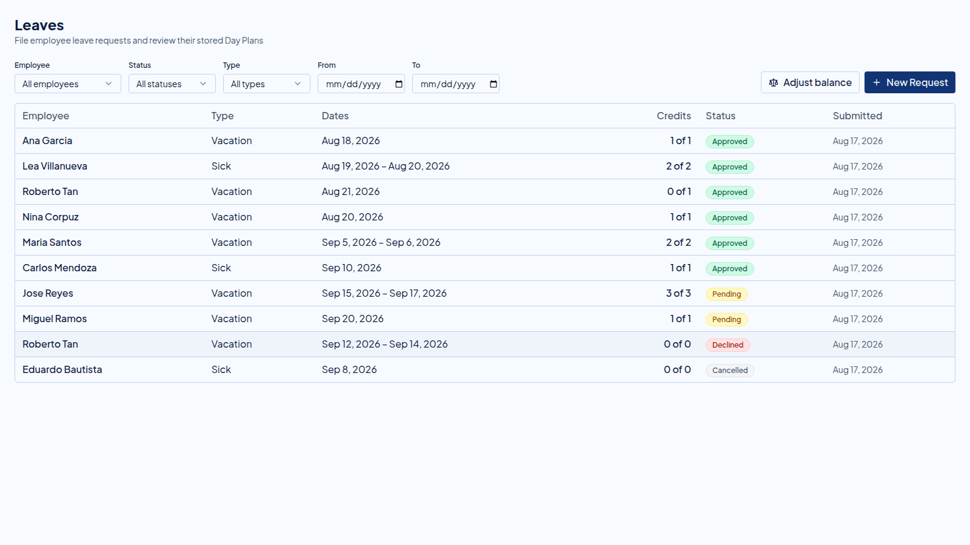970x545 pixels.
Task: Select the Lea Villanueva row name
Action: pyautogui.click(x=55, y=166)
